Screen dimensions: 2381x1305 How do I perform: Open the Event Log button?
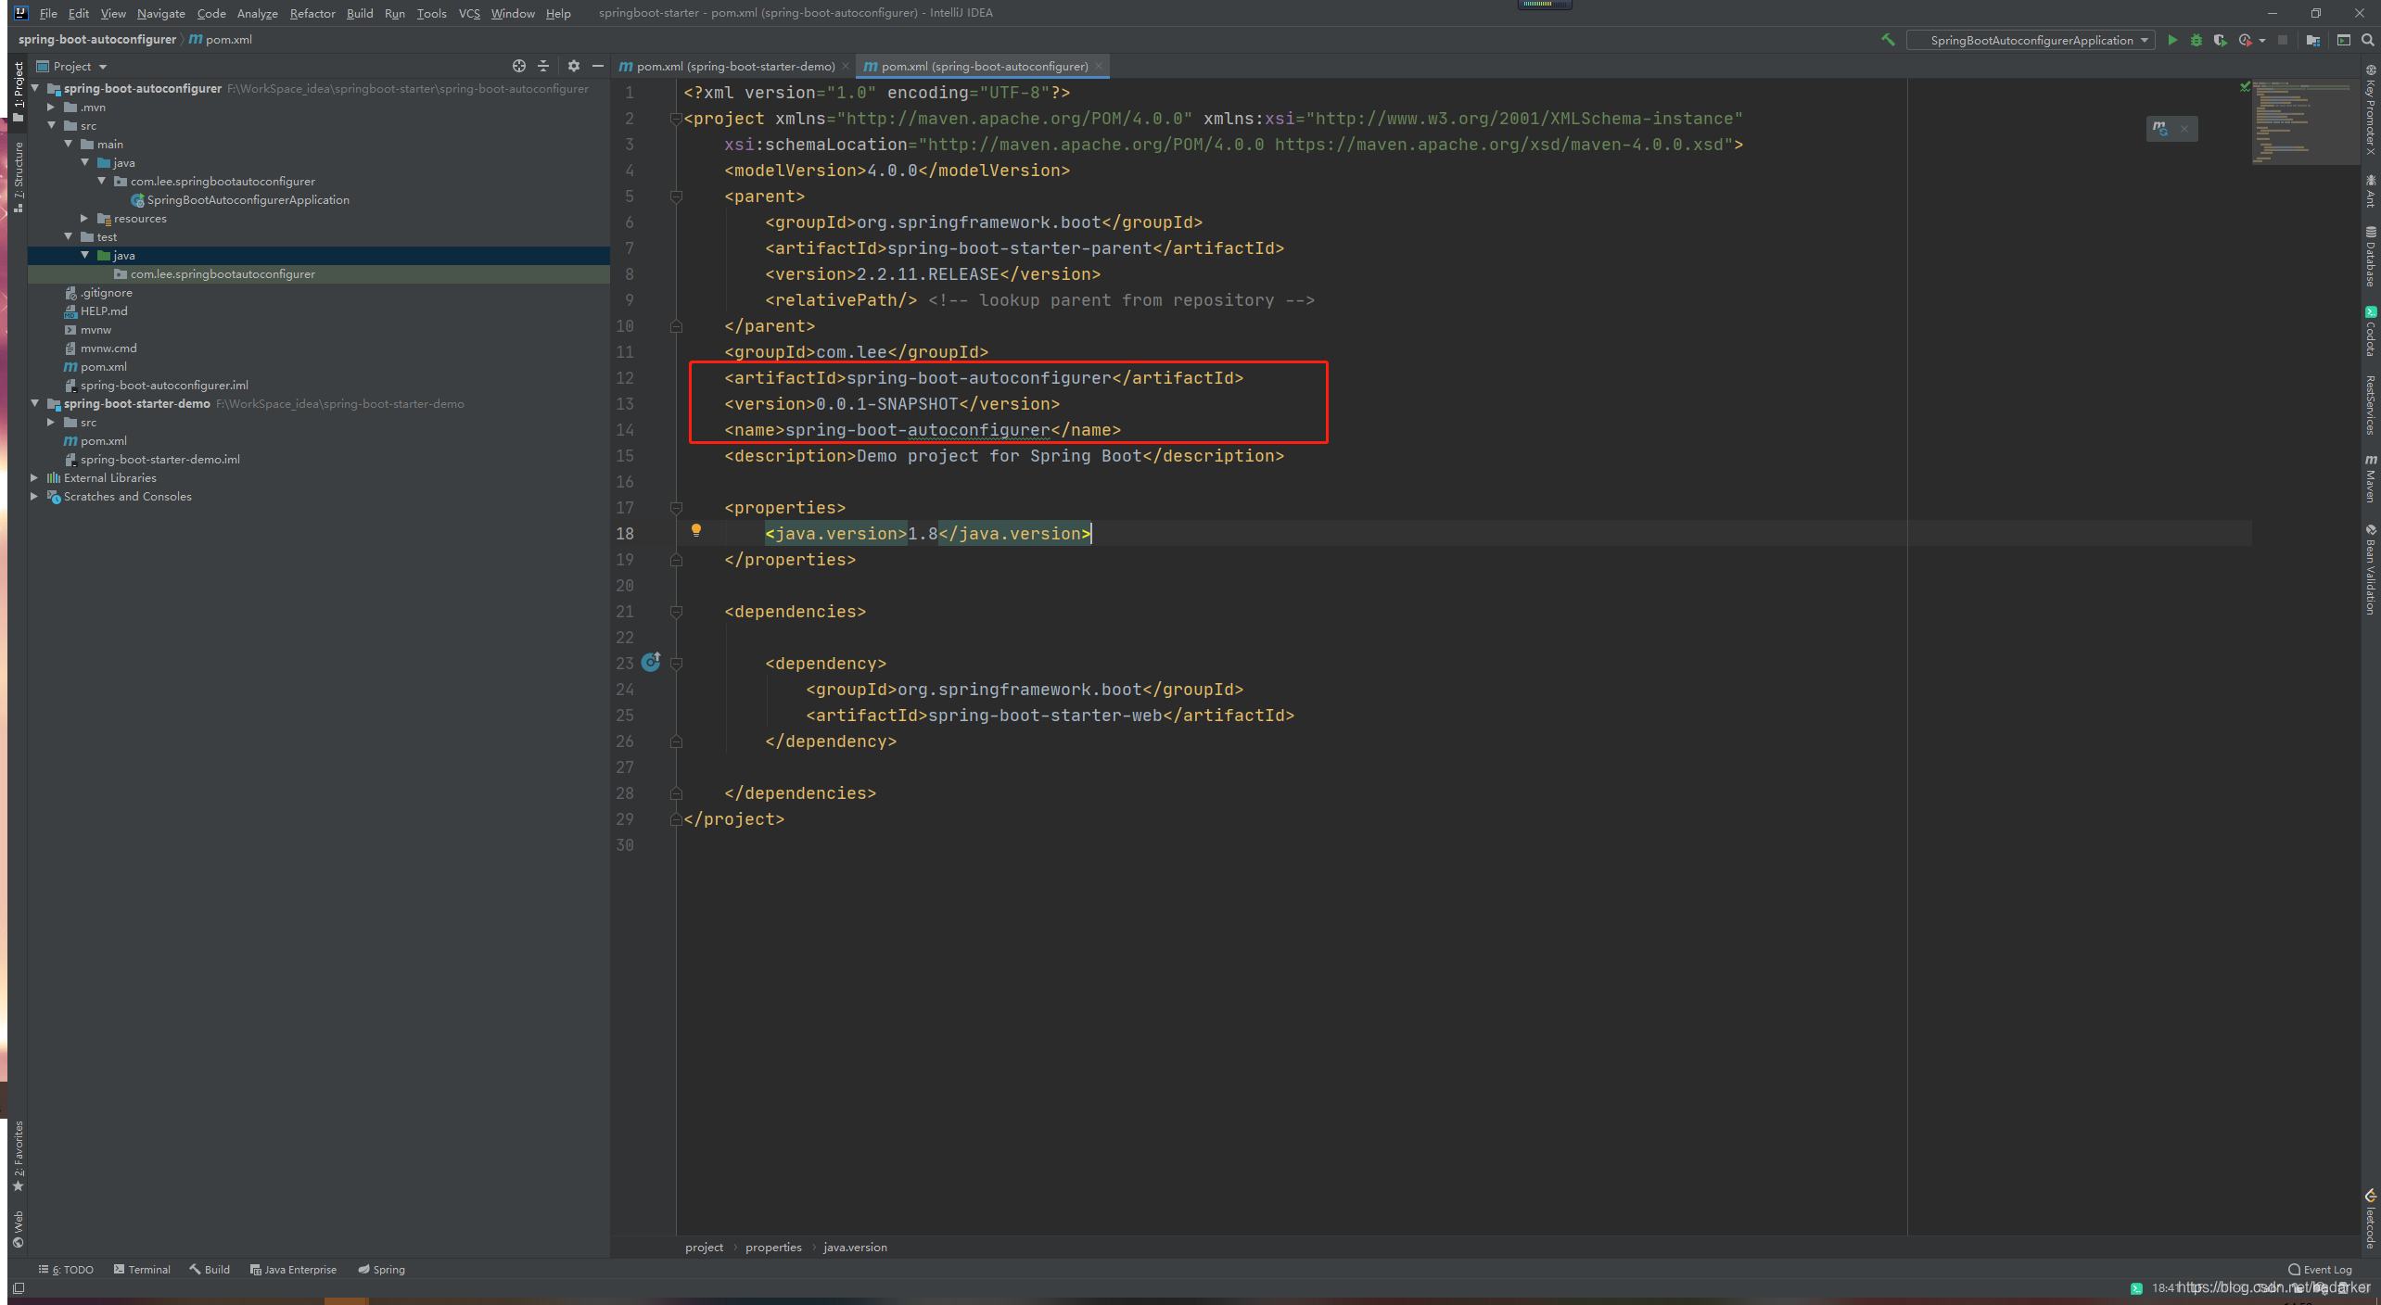click(x=2320, y=1269)
